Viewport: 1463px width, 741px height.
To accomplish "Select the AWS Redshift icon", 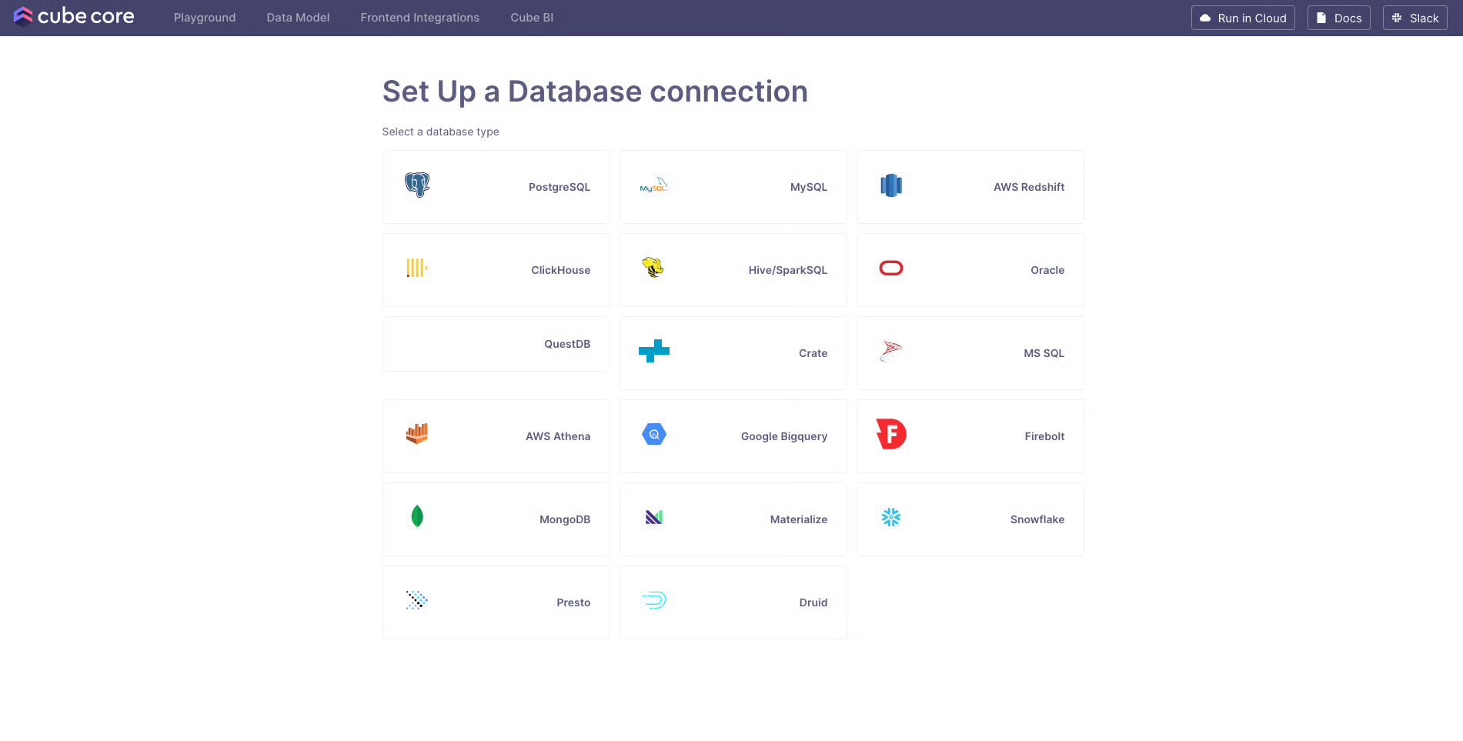I will [890, 185].
